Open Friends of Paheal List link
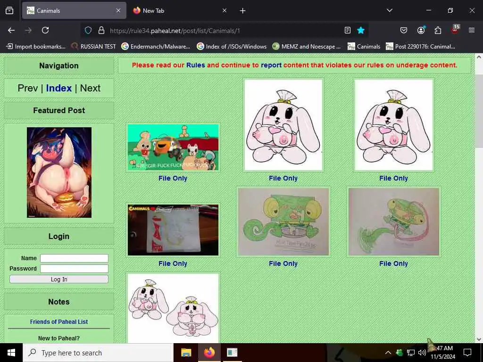 (59, 321)
